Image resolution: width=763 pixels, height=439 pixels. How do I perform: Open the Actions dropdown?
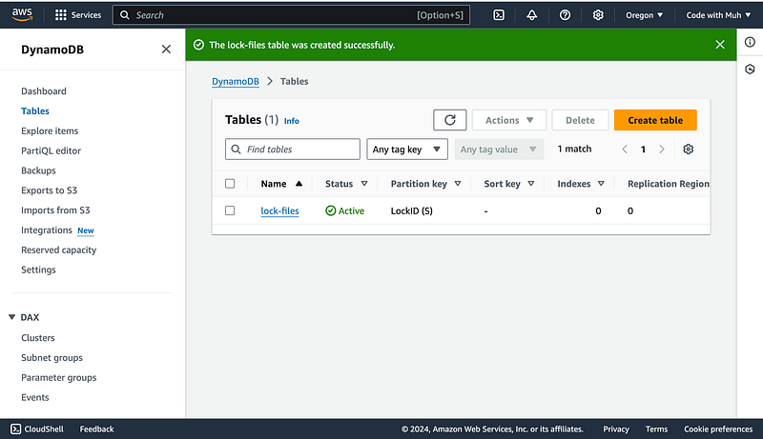(509, 120)
